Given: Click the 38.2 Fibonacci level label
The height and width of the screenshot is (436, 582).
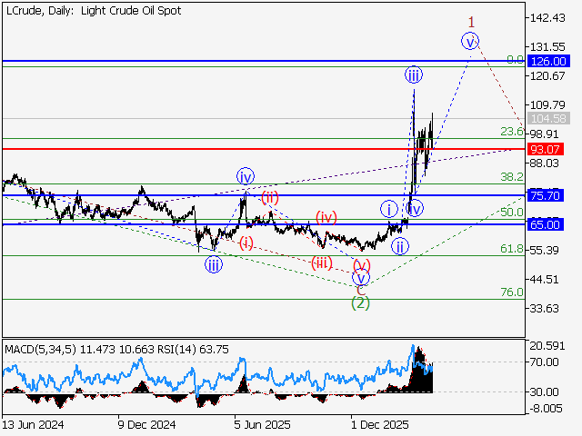Looking at the screenshot, I should [x=512, y=177].
